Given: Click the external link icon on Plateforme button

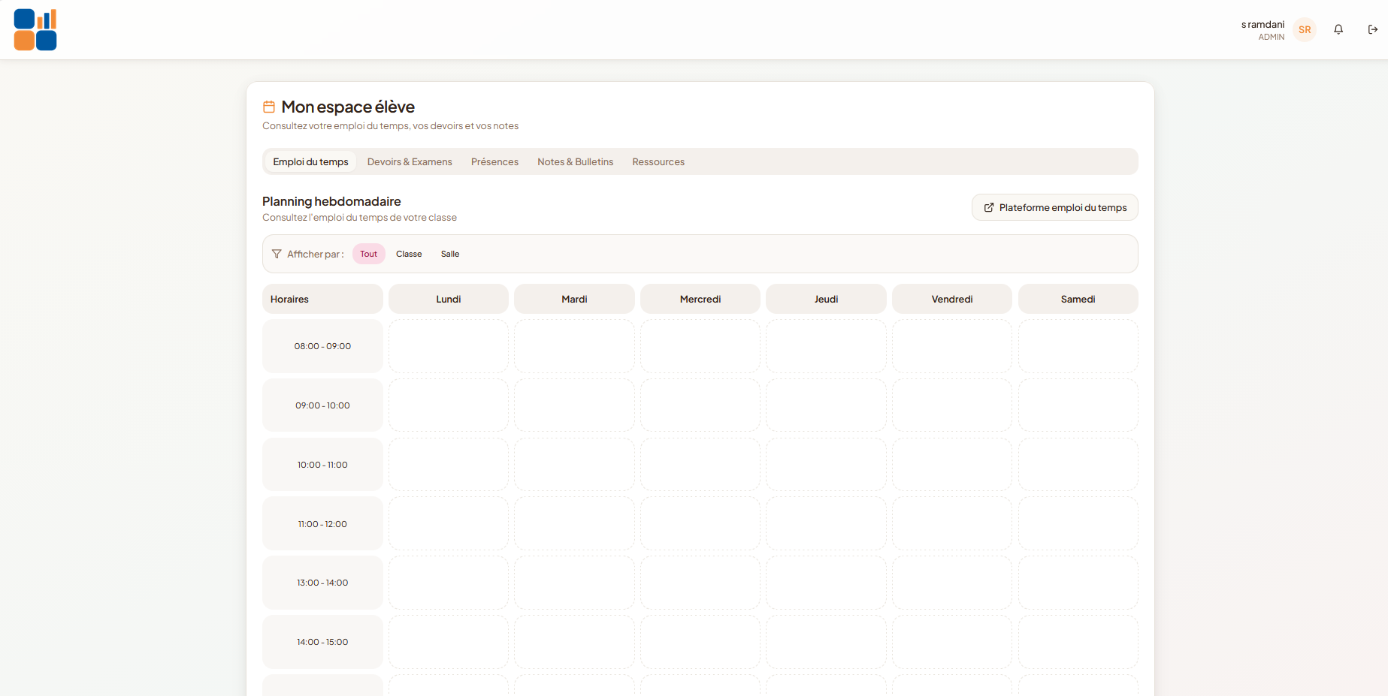Looking at the screenshot, I should pyautogui.click(x=989, y=207).
